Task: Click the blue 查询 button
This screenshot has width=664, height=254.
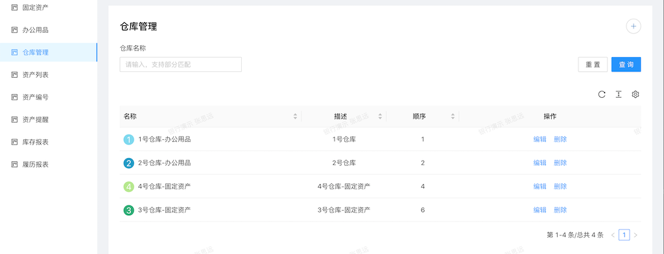Action: (x=626, y=64)
